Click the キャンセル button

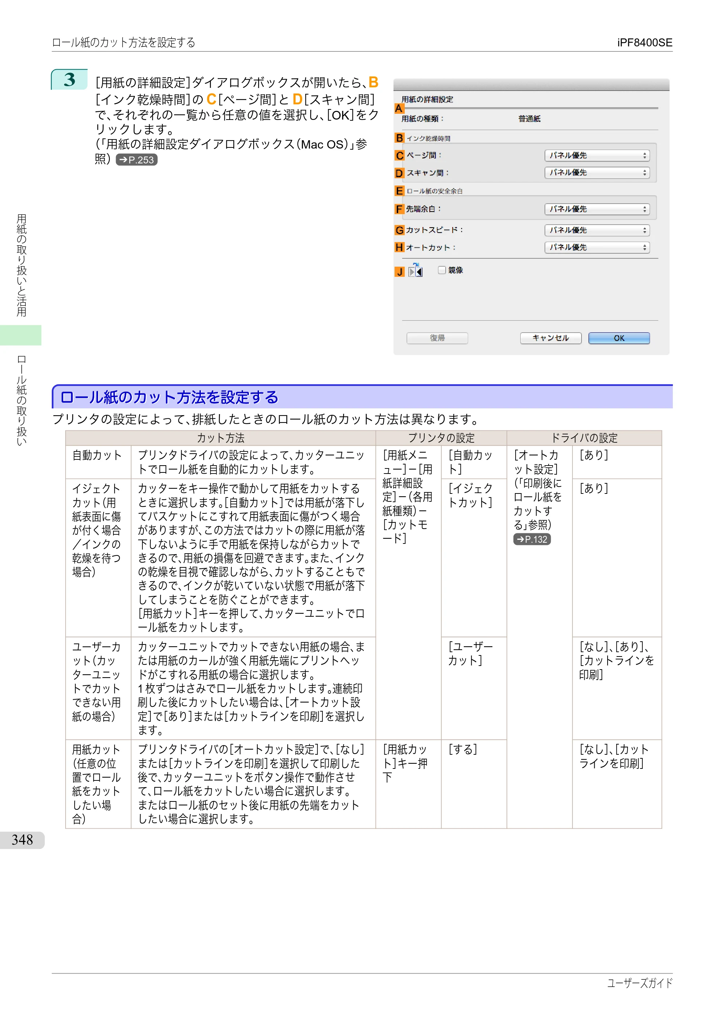tap(550, 338)
